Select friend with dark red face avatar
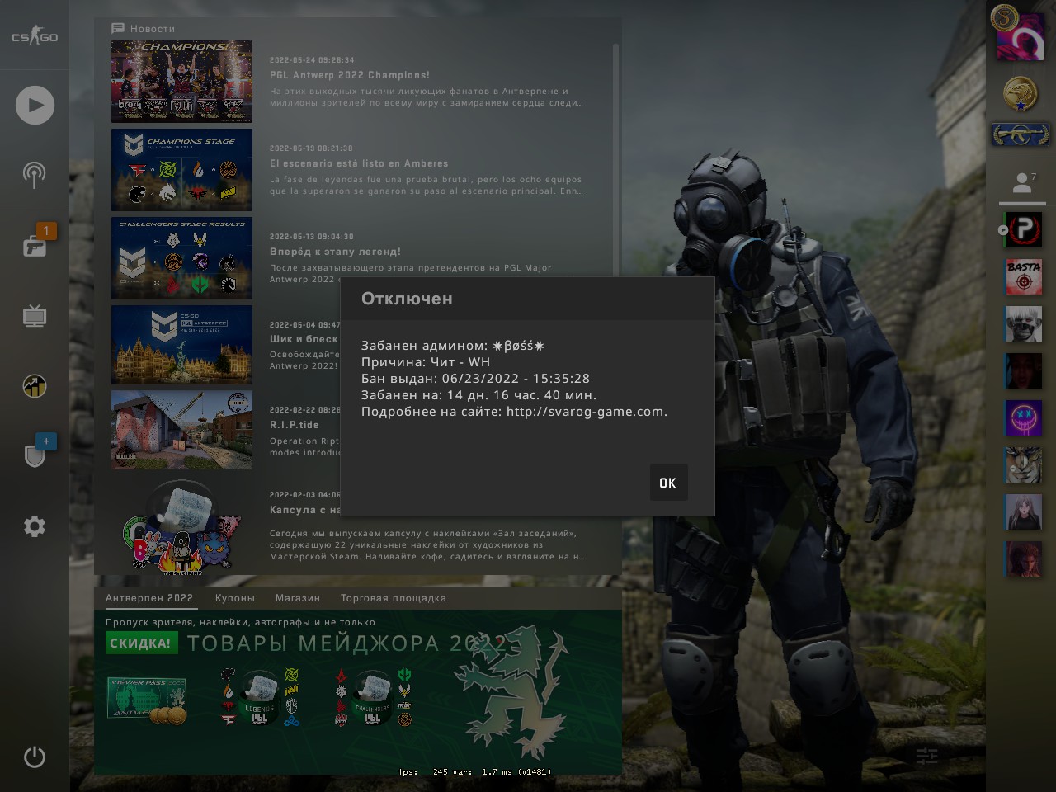Viewport: 1056px width, 792px height. pos(1024,371)
